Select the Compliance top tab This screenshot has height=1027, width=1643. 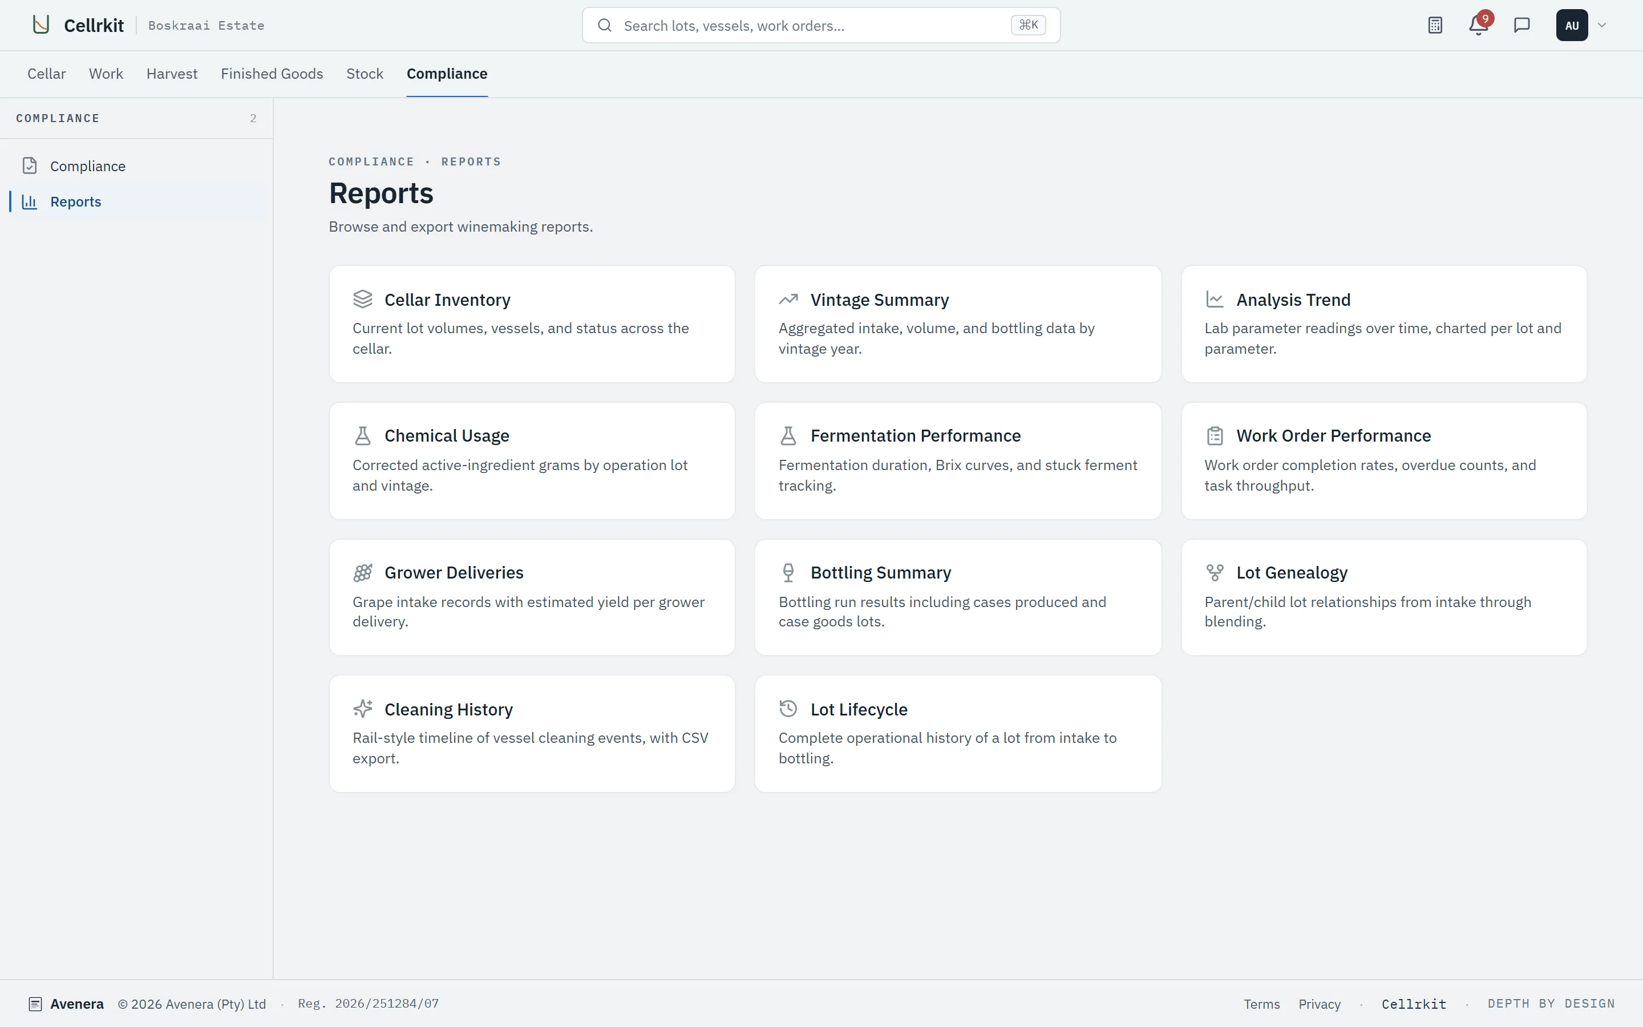click(x=447, y=74)
